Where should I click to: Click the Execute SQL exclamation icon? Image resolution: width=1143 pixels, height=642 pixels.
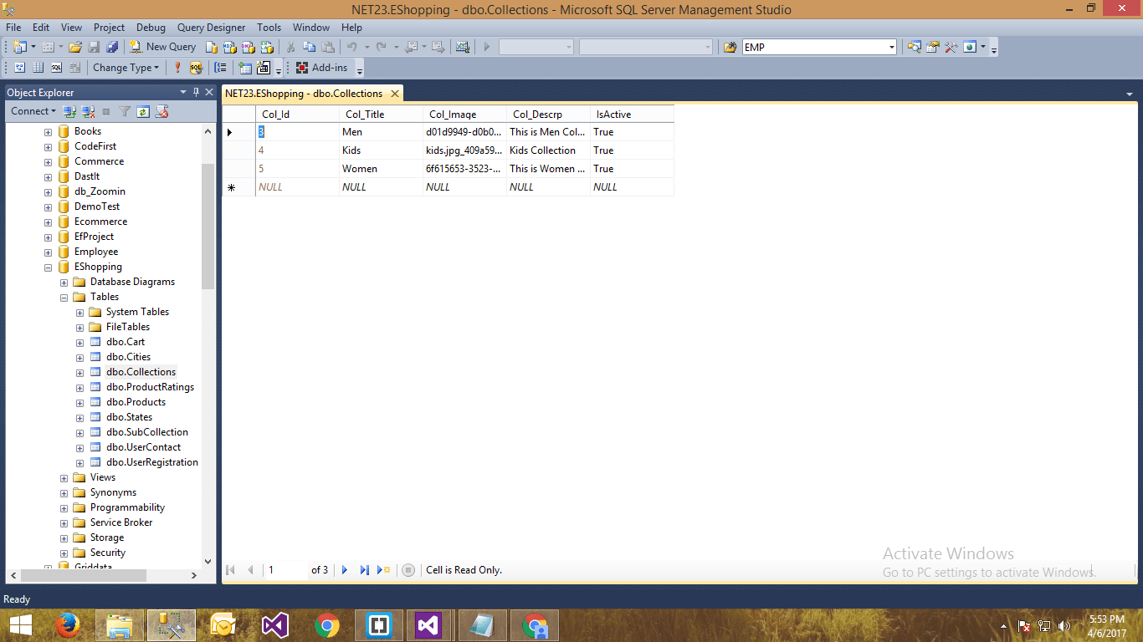click(x=177, y=68)
